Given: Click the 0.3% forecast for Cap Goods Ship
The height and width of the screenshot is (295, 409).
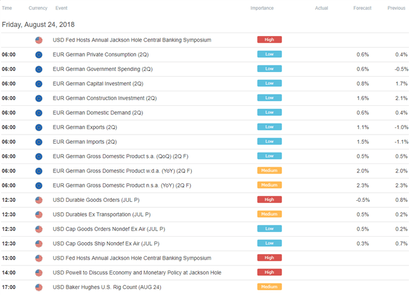Looking at the screenshot, I should click(x=363, y=244).
